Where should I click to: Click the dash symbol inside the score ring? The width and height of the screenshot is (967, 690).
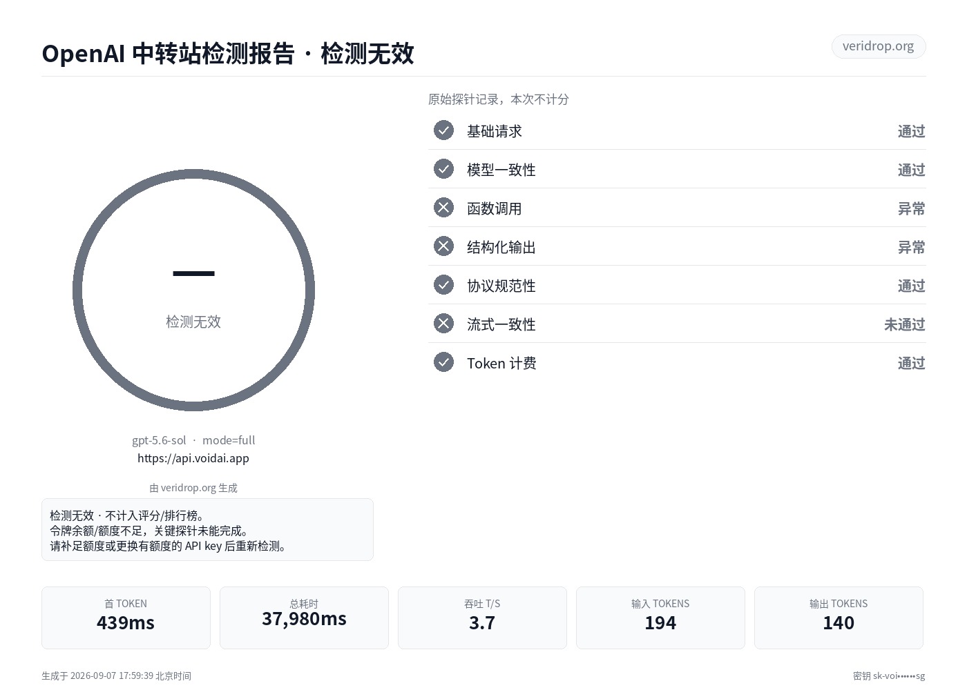click(193, 274)
